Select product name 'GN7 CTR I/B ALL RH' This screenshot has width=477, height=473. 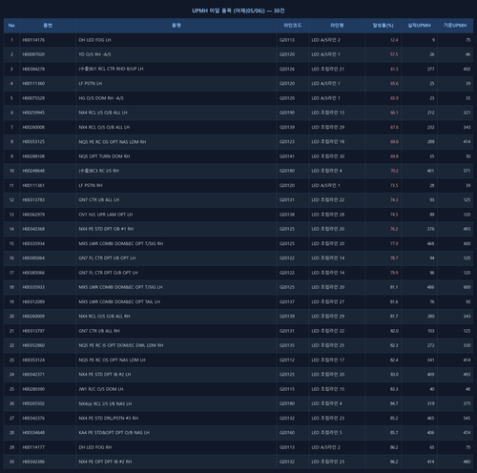tap(99, 331)
